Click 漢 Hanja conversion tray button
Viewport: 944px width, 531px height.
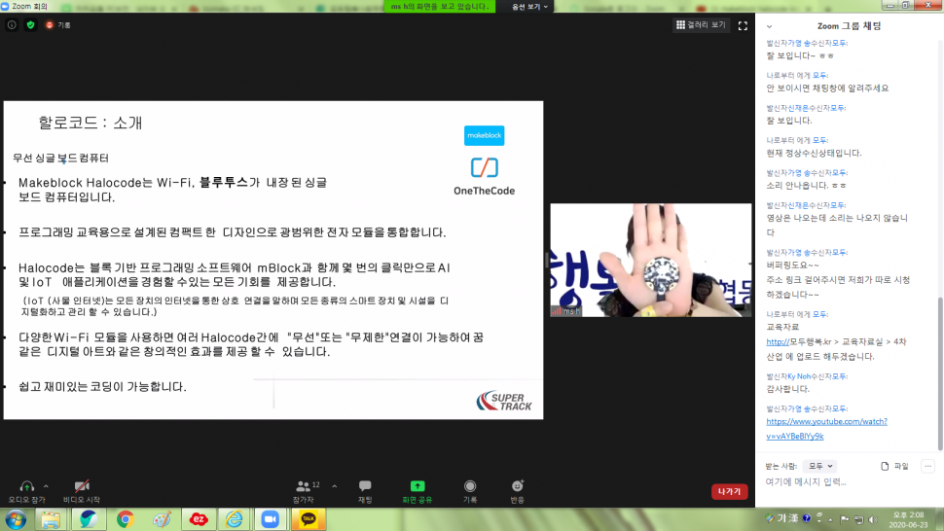click(x=793, y=518)
